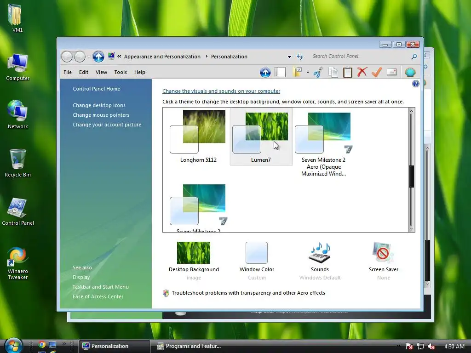Open the Folder Options dropdown arrow
The image size is (471, 353).
tap(308, 72)
